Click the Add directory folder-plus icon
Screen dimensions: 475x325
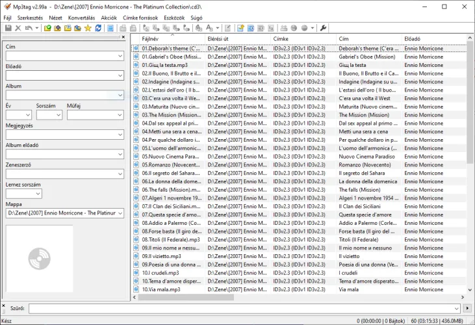(57, 28)
